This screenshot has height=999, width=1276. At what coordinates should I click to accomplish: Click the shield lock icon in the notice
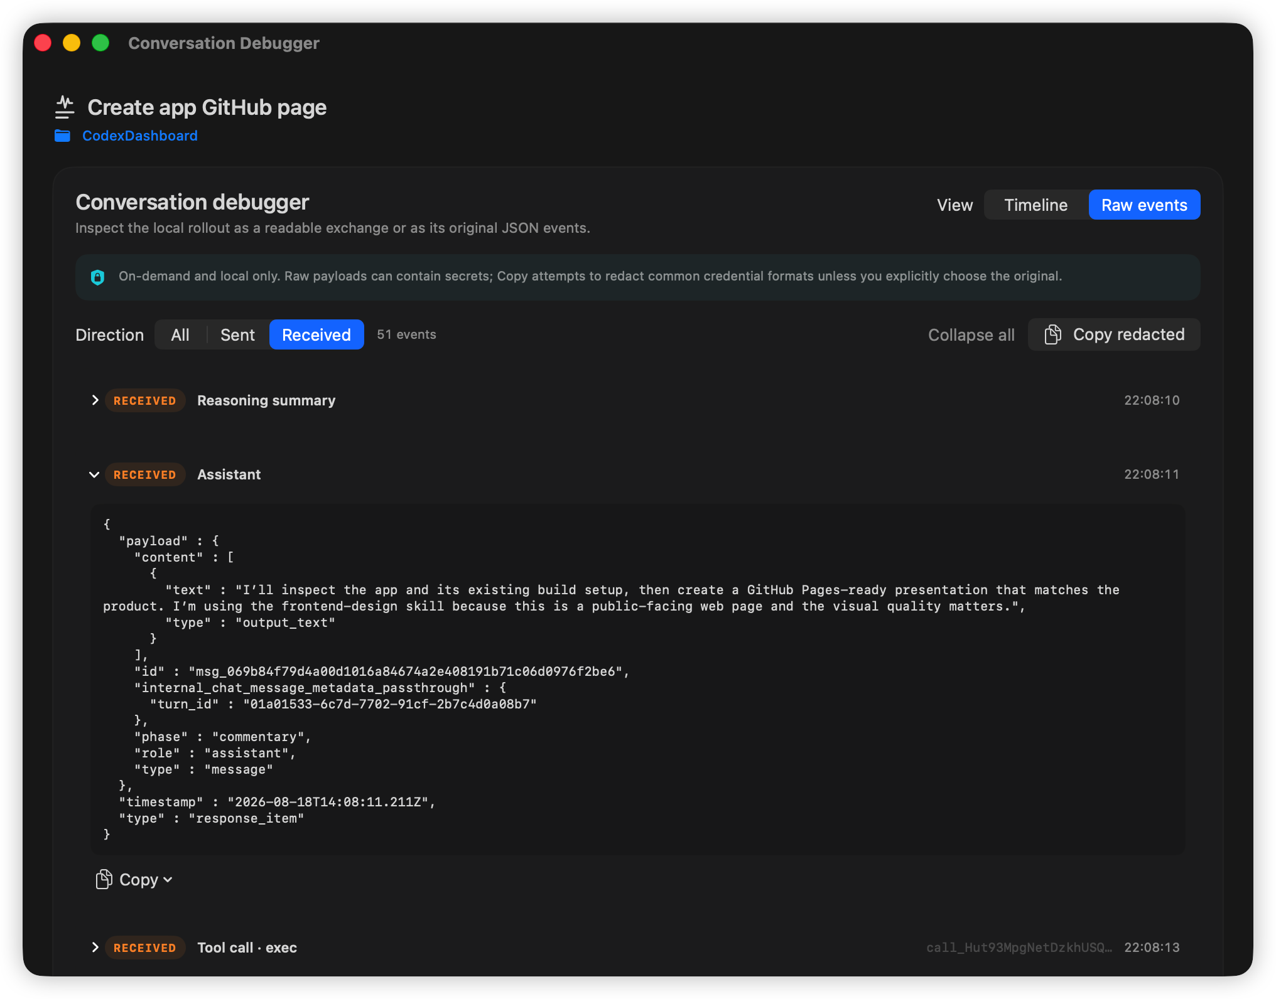(x=97, y=277)
